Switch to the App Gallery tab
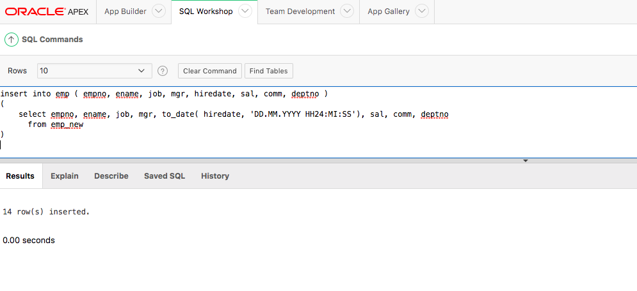 pyautogui.click(x=389, y=11)
